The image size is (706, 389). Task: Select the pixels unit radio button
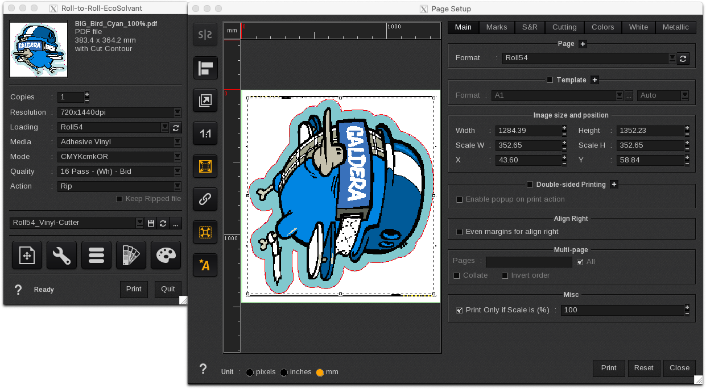coord(250,373)
